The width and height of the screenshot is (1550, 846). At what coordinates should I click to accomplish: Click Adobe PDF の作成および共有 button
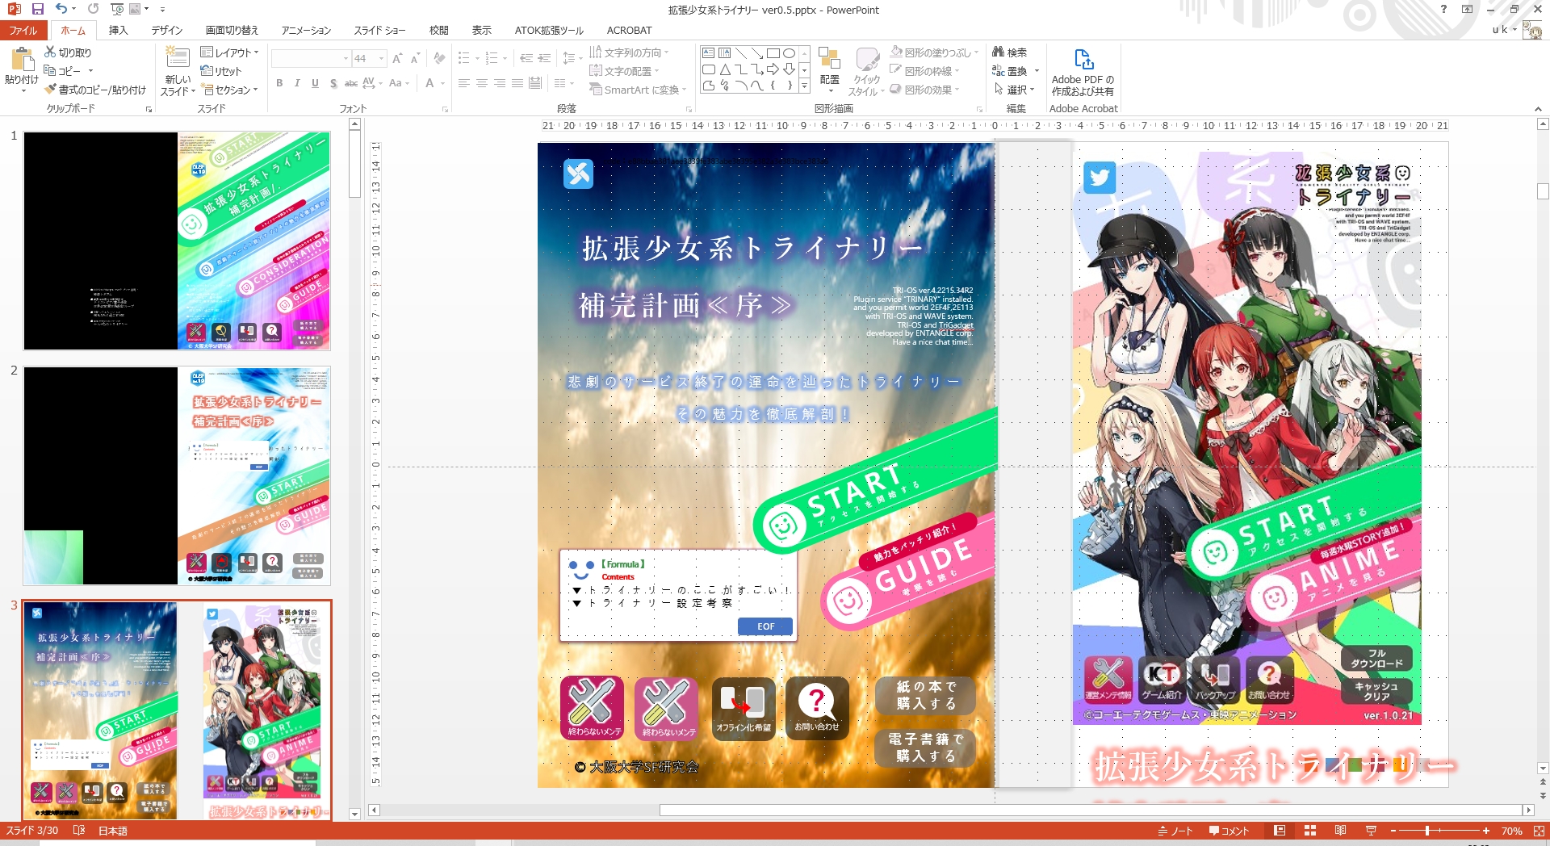click(x=1083, y=73)
